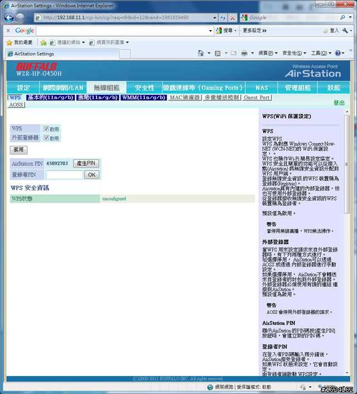Open the 設定 setup tab
Image resolution: width=357 pixels, height=394 pixels.
click(23, 88)
